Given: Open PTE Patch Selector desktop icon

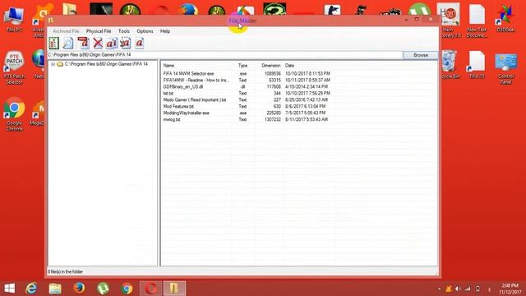Looking at the screenshot, I should (x=14, y=67).
